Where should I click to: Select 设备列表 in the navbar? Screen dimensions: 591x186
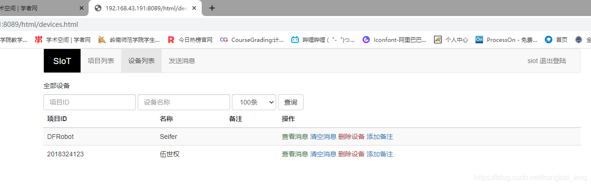[141, 61]
